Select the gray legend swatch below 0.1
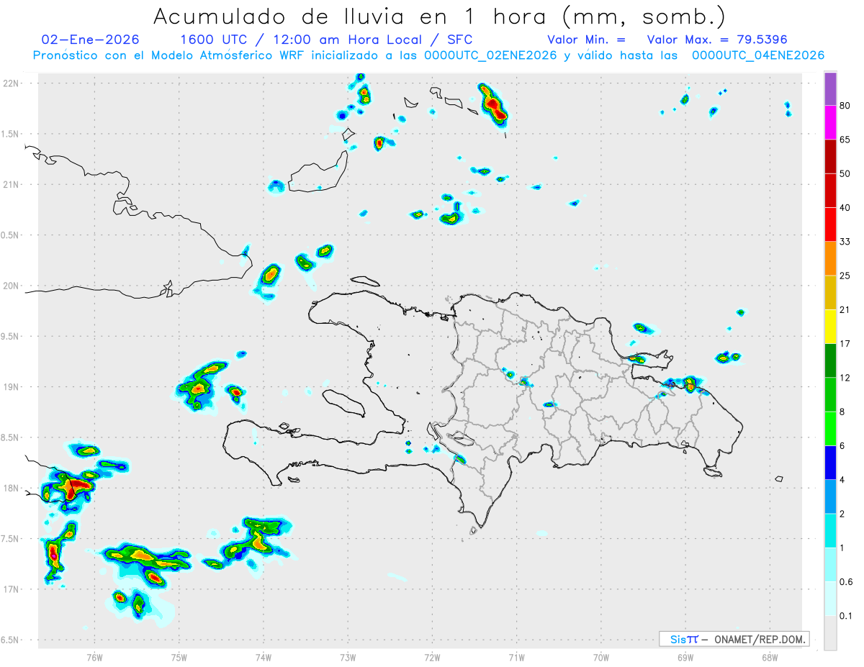Image resolution: width=864 pixels, height=667 pixels. click(830, 632)
